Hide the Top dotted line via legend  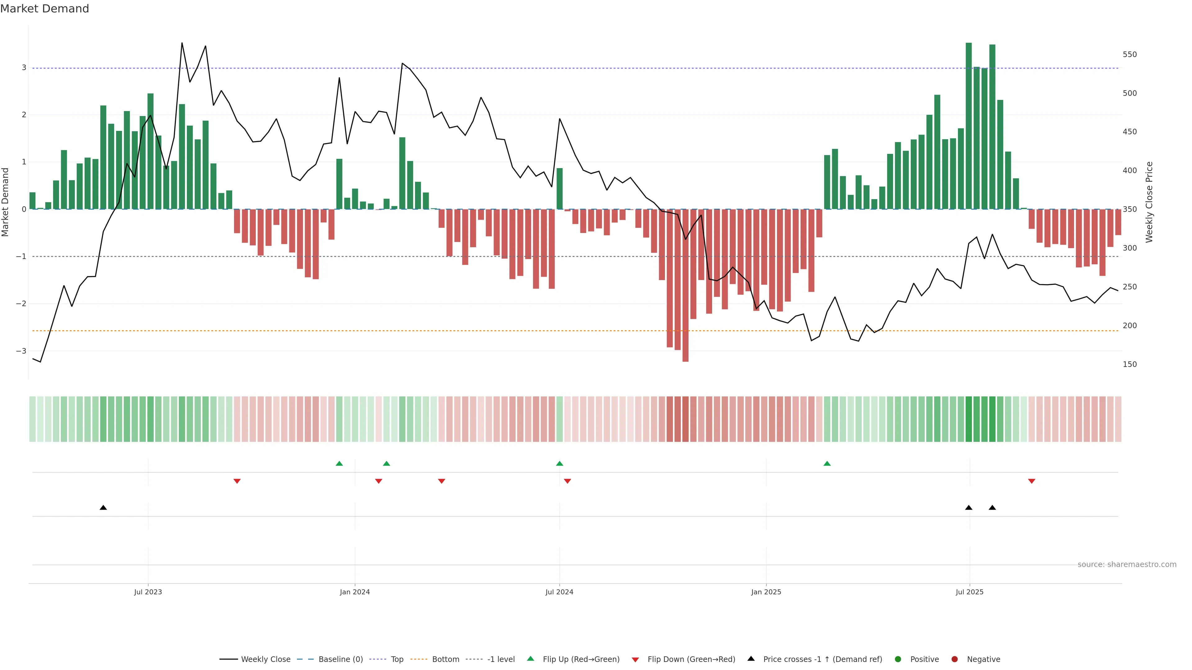coord(397,659)
